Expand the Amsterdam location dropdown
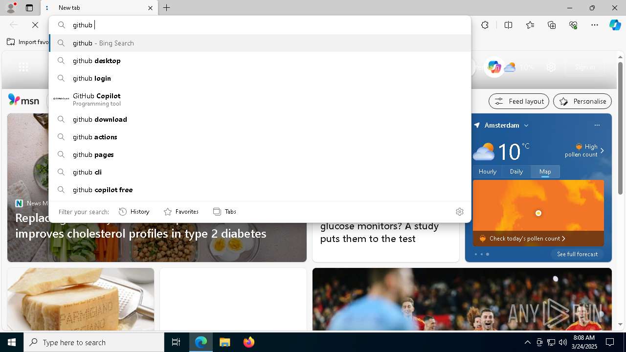Screen dimensions: 626x352 click(x=526, y=126)
